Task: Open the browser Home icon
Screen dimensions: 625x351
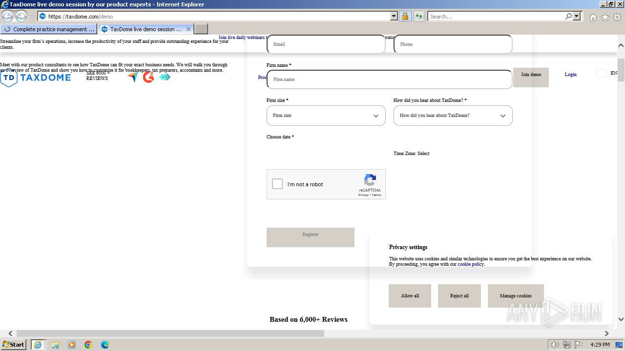Action: tap(593, 17)
